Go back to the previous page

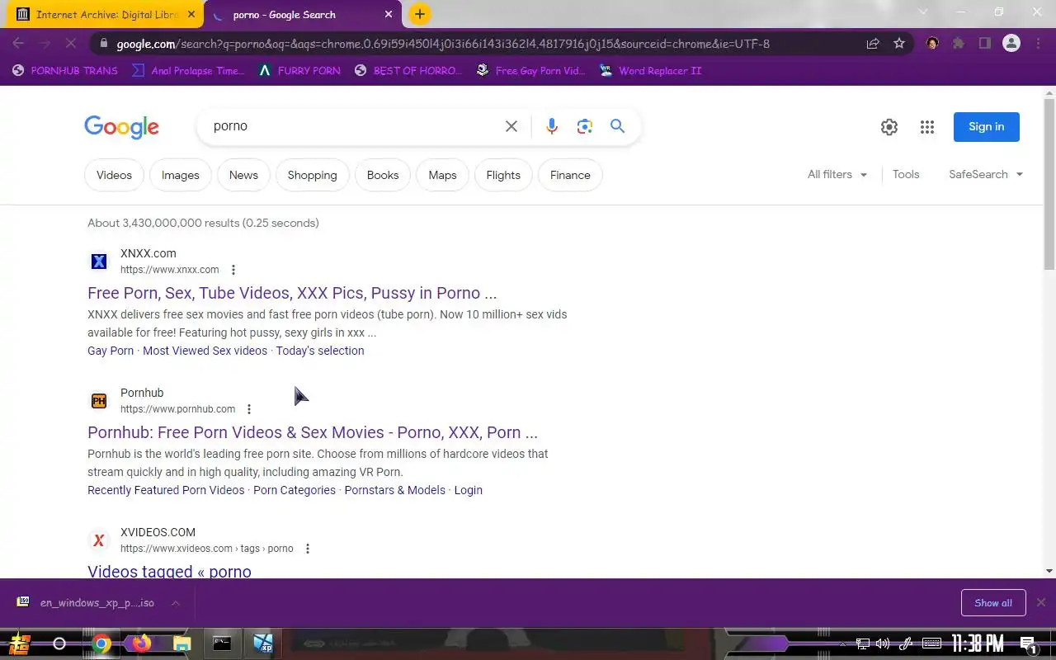click(x=18, y=44)
